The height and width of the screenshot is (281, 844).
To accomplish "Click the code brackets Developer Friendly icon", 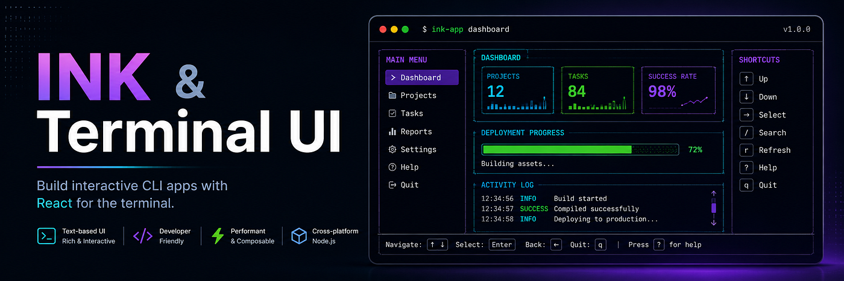I will (142, 236).
